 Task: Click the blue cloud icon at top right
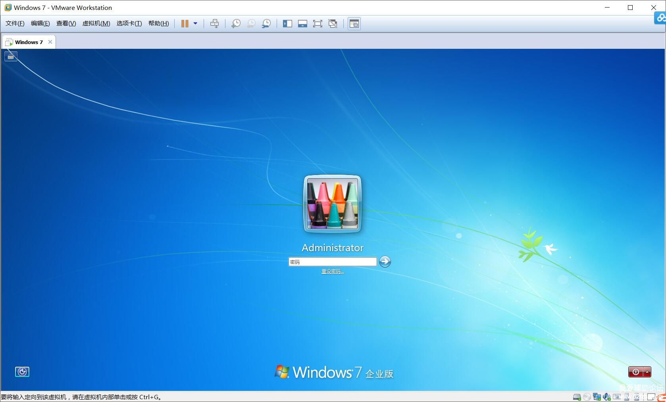[660, 18]
